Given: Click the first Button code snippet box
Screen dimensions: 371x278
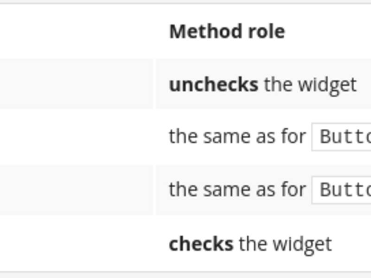Looking at the screenshot, I should [x=341, y=137].
